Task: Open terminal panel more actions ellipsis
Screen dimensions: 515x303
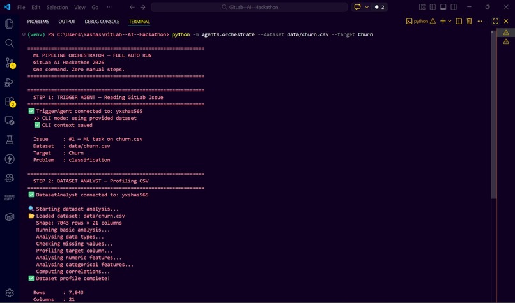Action: pos(480,21)
